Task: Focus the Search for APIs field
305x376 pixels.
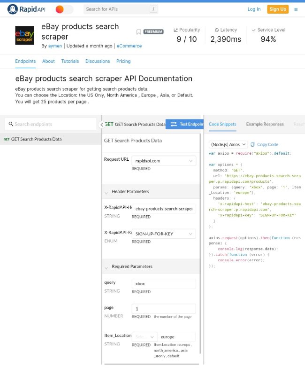Action: 121,9
